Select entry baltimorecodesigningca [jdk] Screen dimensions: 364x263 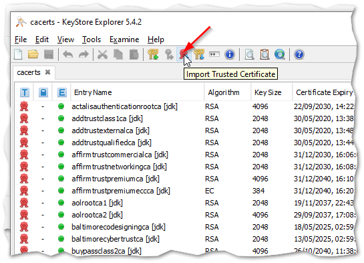coord(118,227)
